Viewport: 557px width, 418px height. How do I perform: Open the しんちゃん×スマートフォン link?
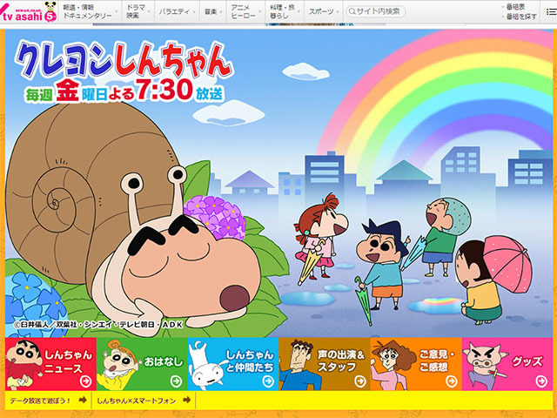(137, 401)
